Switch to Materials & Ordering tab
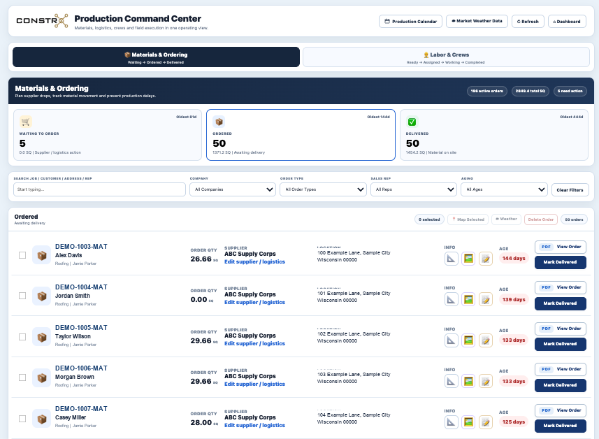Viewport: 599px width, 439px height. click(156, 57)
